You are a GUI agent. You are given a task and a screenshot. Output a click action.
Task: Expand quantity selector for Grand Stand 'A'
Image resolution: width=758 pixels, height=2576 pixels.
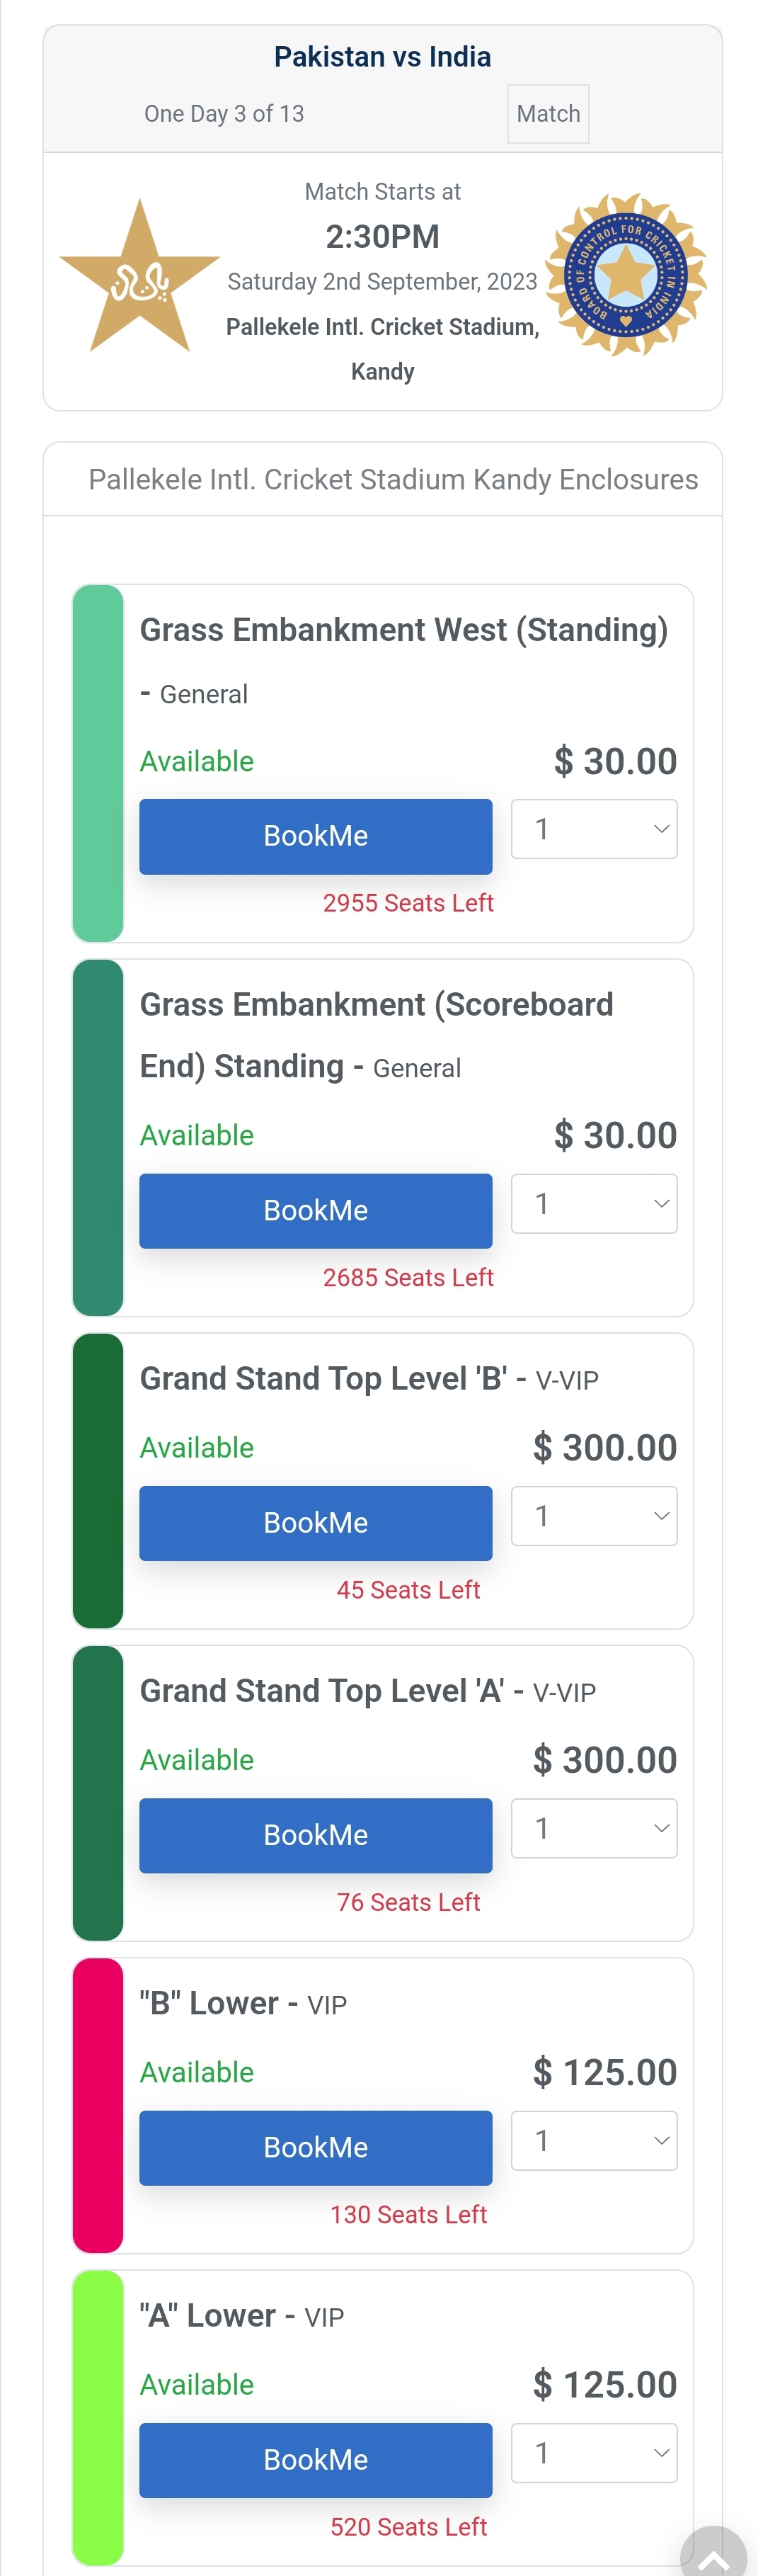pos(595,1828)
